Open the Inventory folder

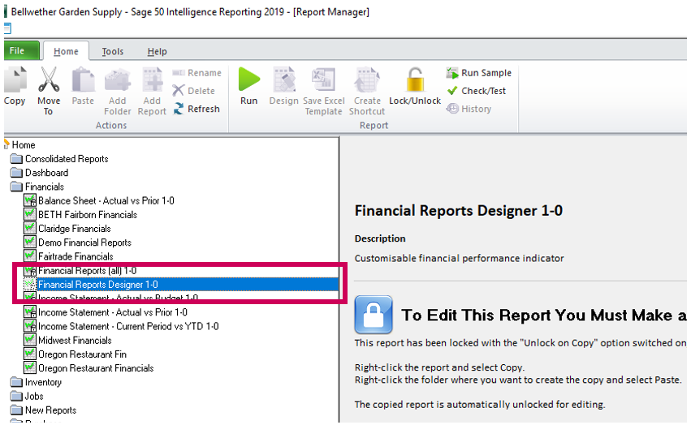click(43, 382)
